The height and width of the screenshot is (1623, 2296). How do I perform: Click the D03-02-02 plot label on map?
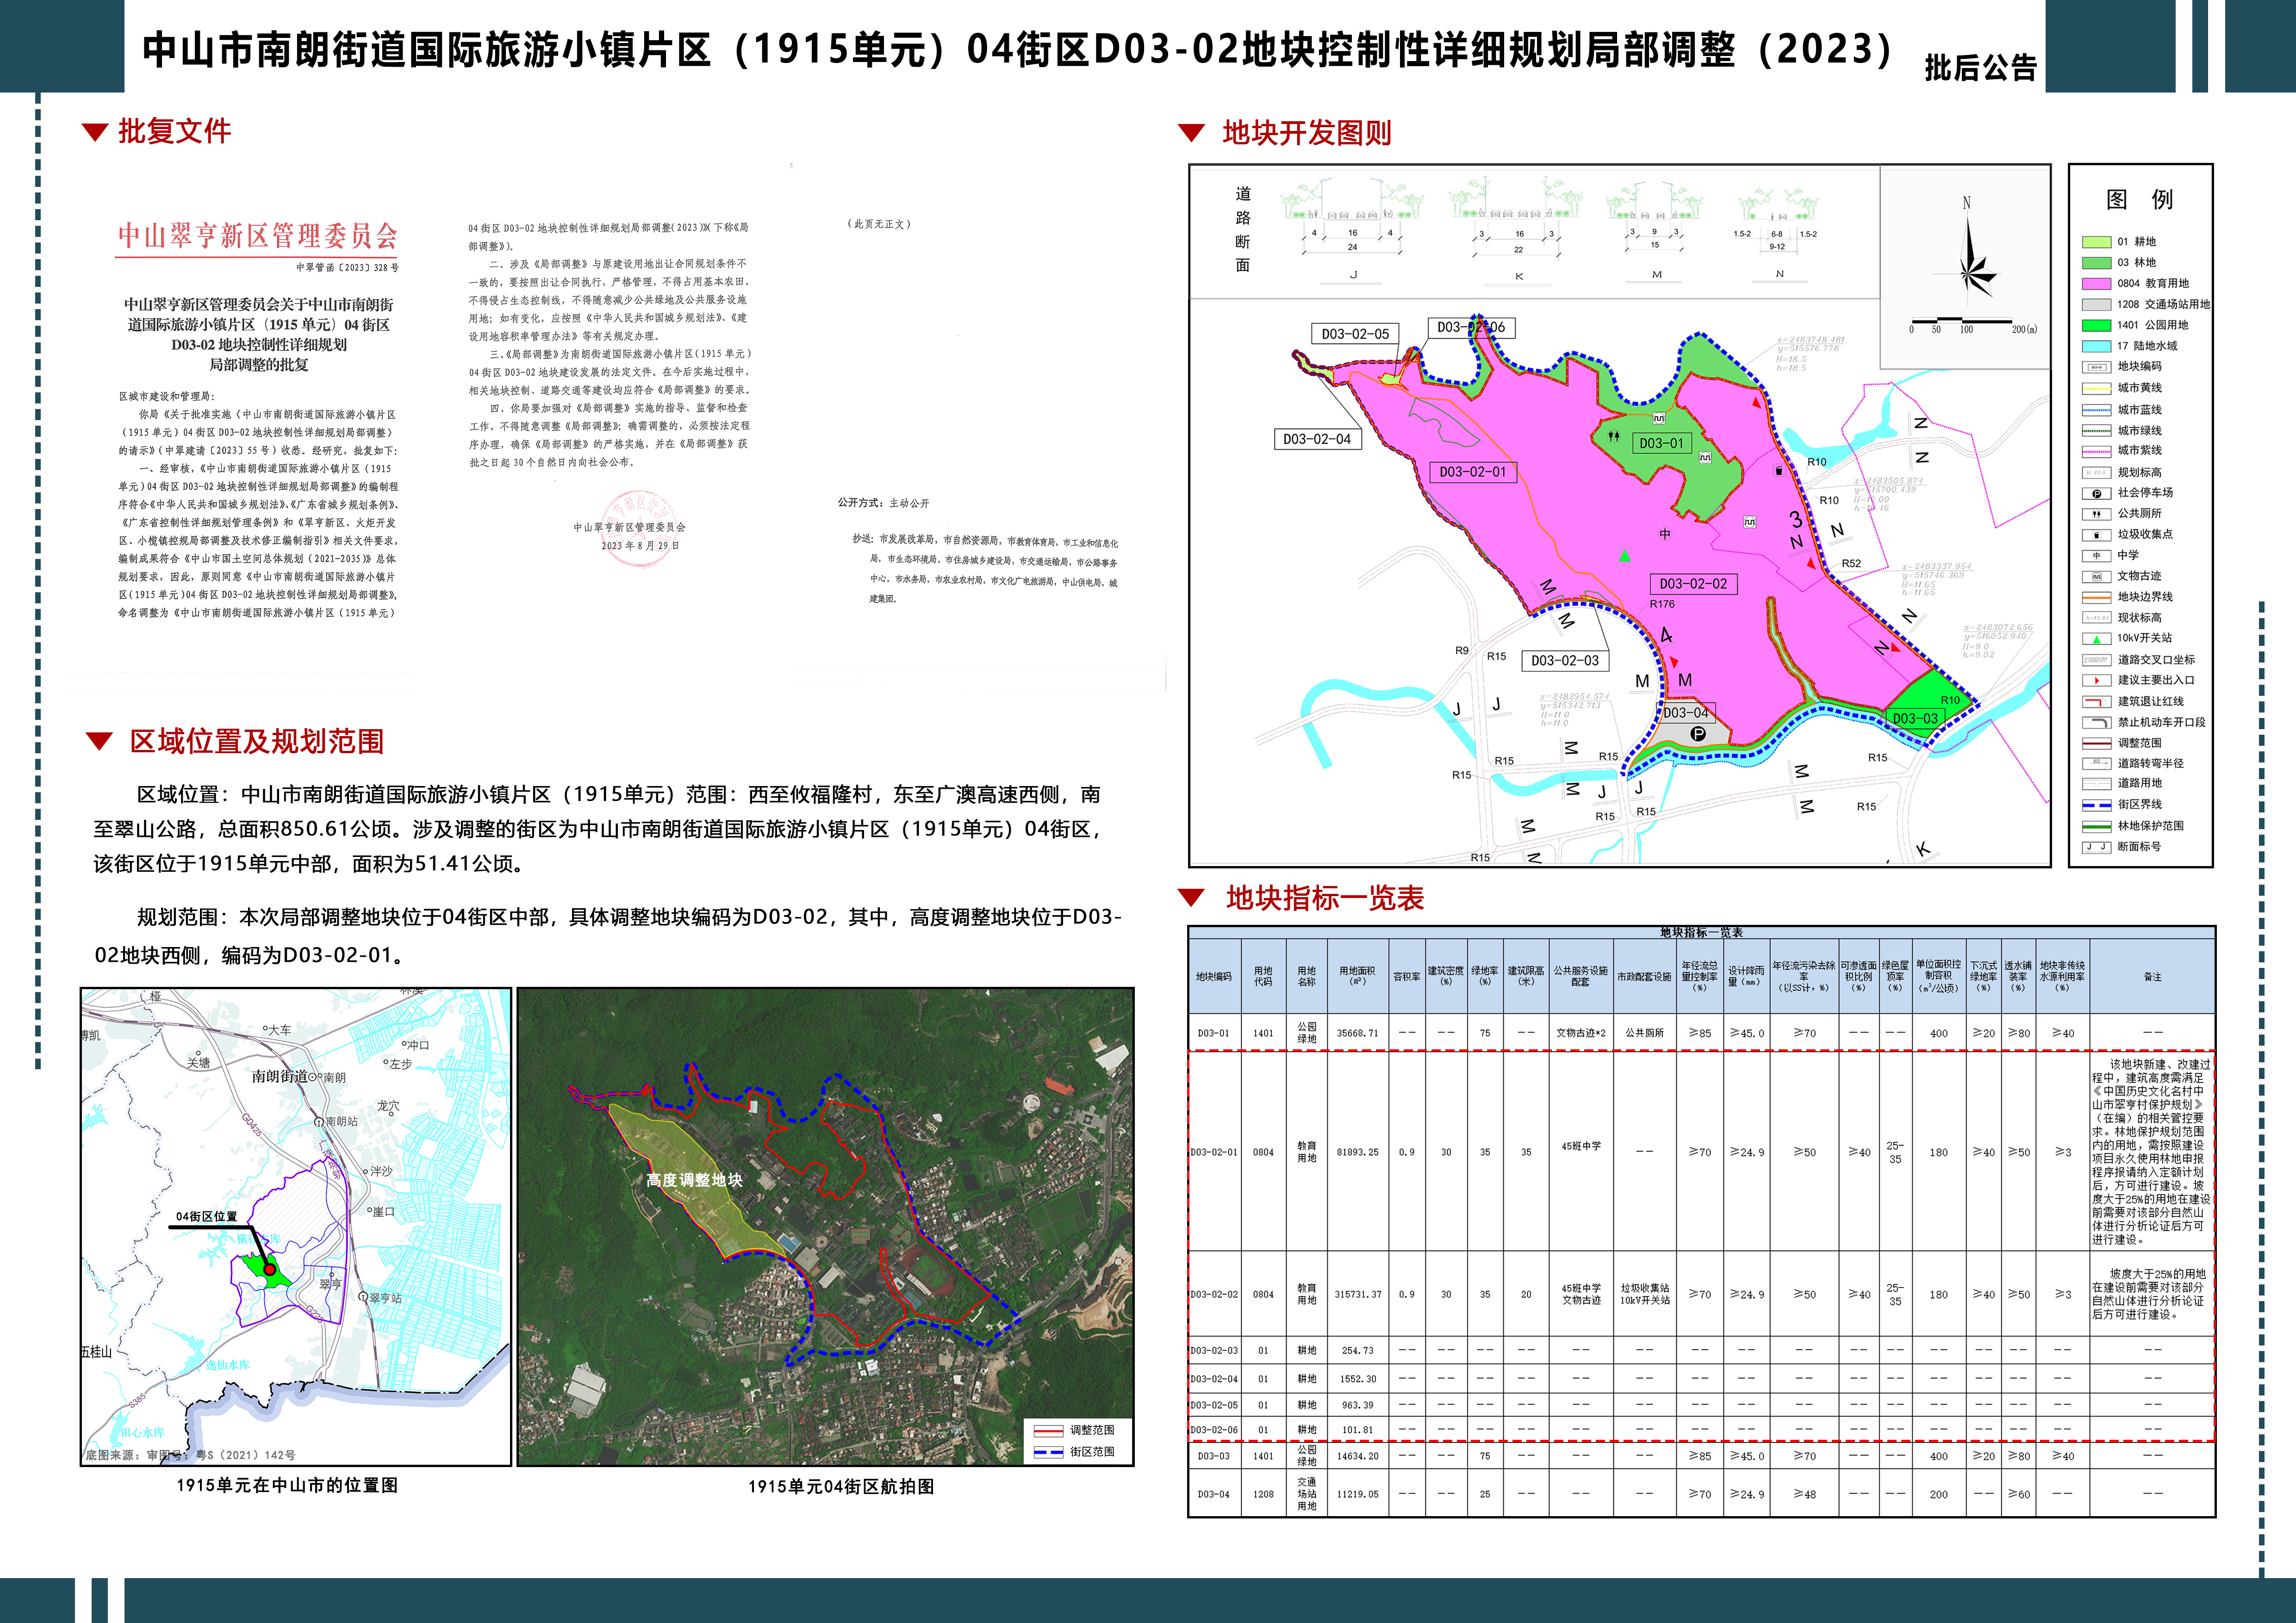pos(1693,583)
